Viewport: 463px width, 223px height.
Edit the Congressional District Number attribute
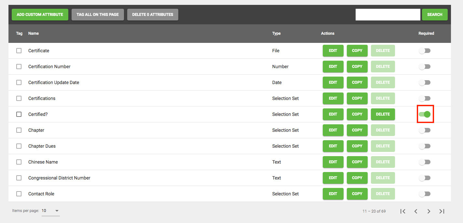pos(333,178)
